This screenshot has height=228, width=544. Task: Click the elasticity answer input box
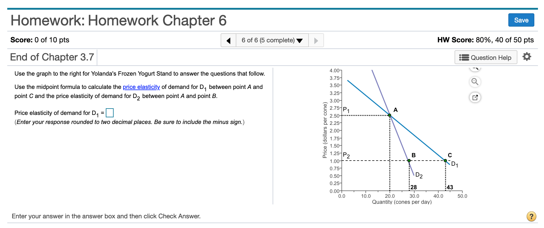[110, 112]
